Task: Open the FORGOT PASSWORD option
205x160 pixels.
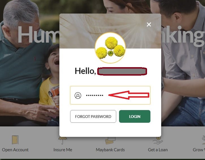Action: click(93, 117)
